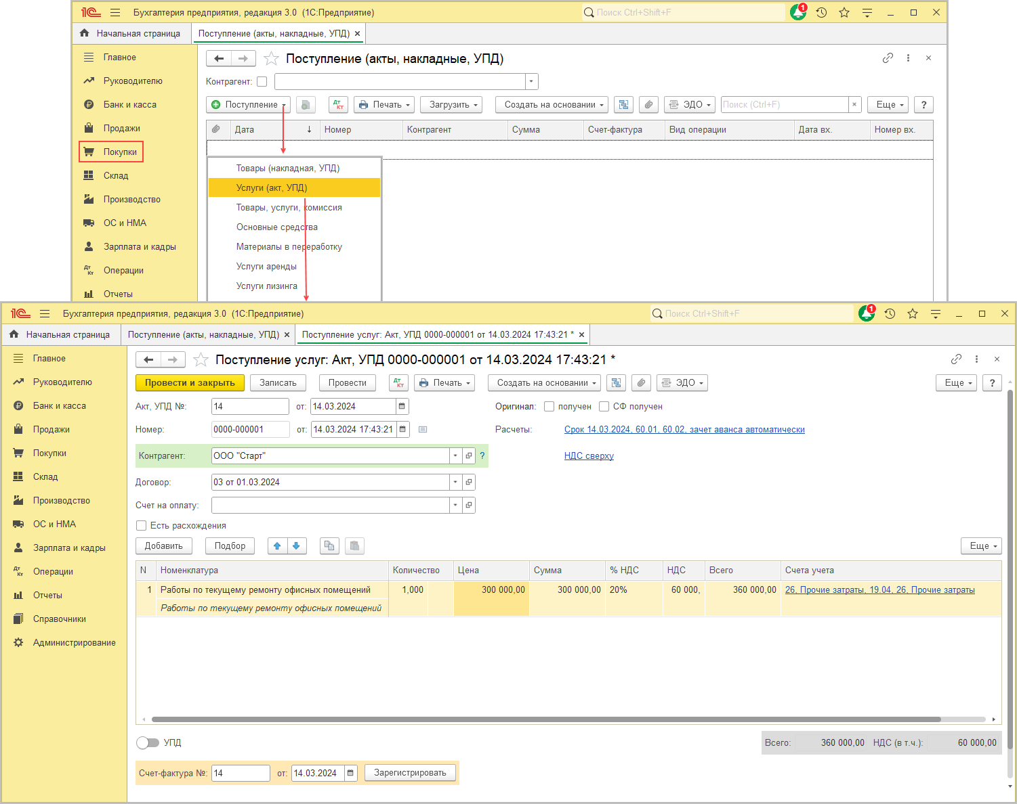Screen dimensions: 1017x804
Task: Open history icon in upper window title bar
Action: tap(821, 13)
